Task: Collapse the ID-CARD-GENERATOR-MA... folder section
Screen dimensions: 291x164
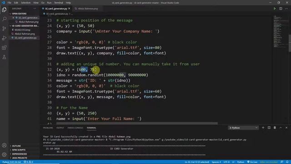Action: click(25, 26)
